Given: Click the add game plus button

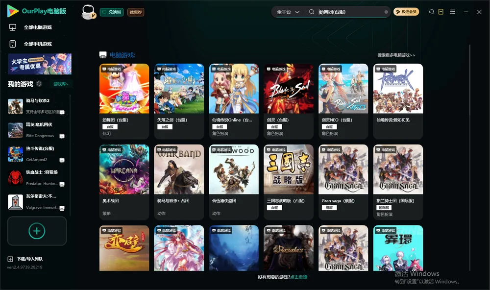Looking at the screenshot, I should [37, 231].
